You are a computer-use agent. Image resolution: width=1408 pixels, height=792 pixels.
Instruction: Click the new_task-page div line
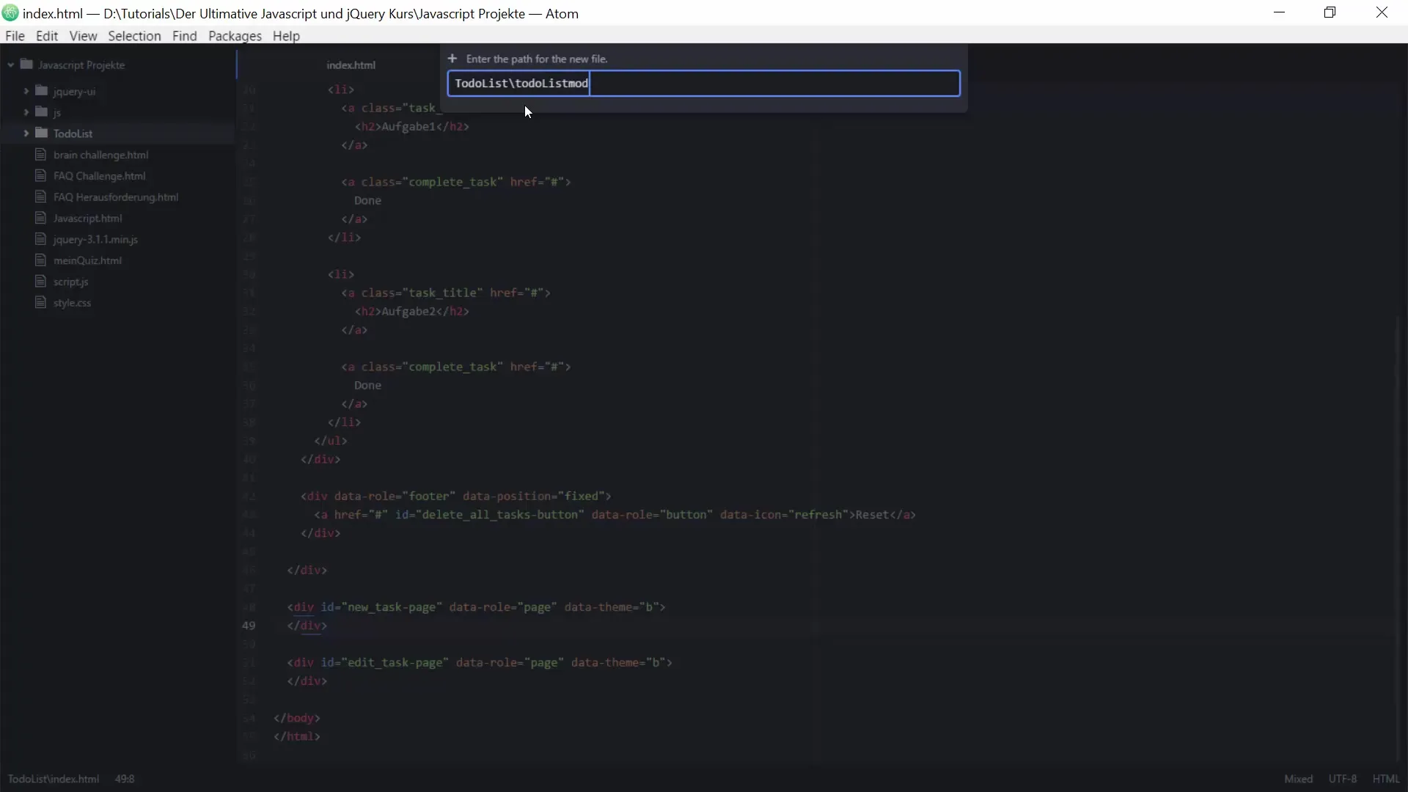point(477,607)
